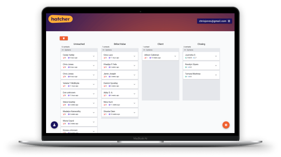Open the round user profile button
Image resolution: width=281 pixels, height=157 pixels.
coord(54,124)
